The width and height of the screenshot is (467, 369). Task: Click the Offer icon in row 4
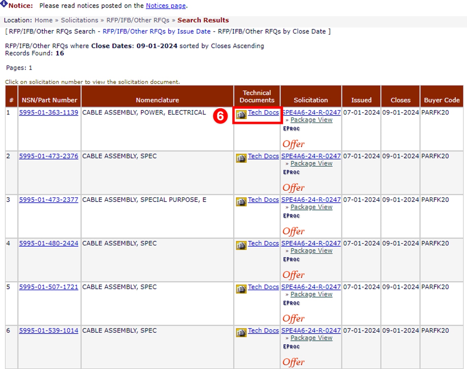pyautogui.click(x=293, y=275)
